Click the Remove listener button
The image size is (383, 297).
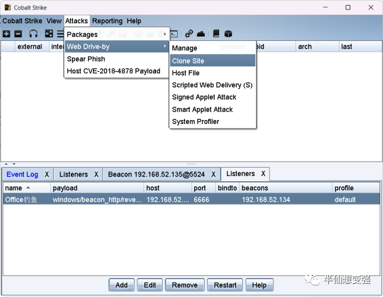[x=185, y=285]
